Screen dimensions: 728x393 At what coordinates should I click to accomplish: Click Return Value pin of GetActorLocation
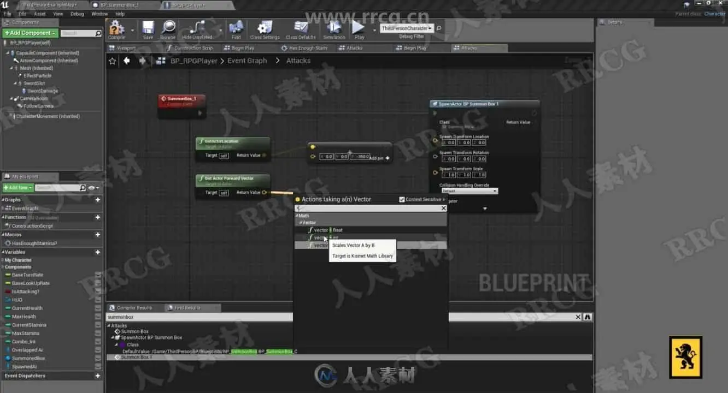[x=265, y=156]
